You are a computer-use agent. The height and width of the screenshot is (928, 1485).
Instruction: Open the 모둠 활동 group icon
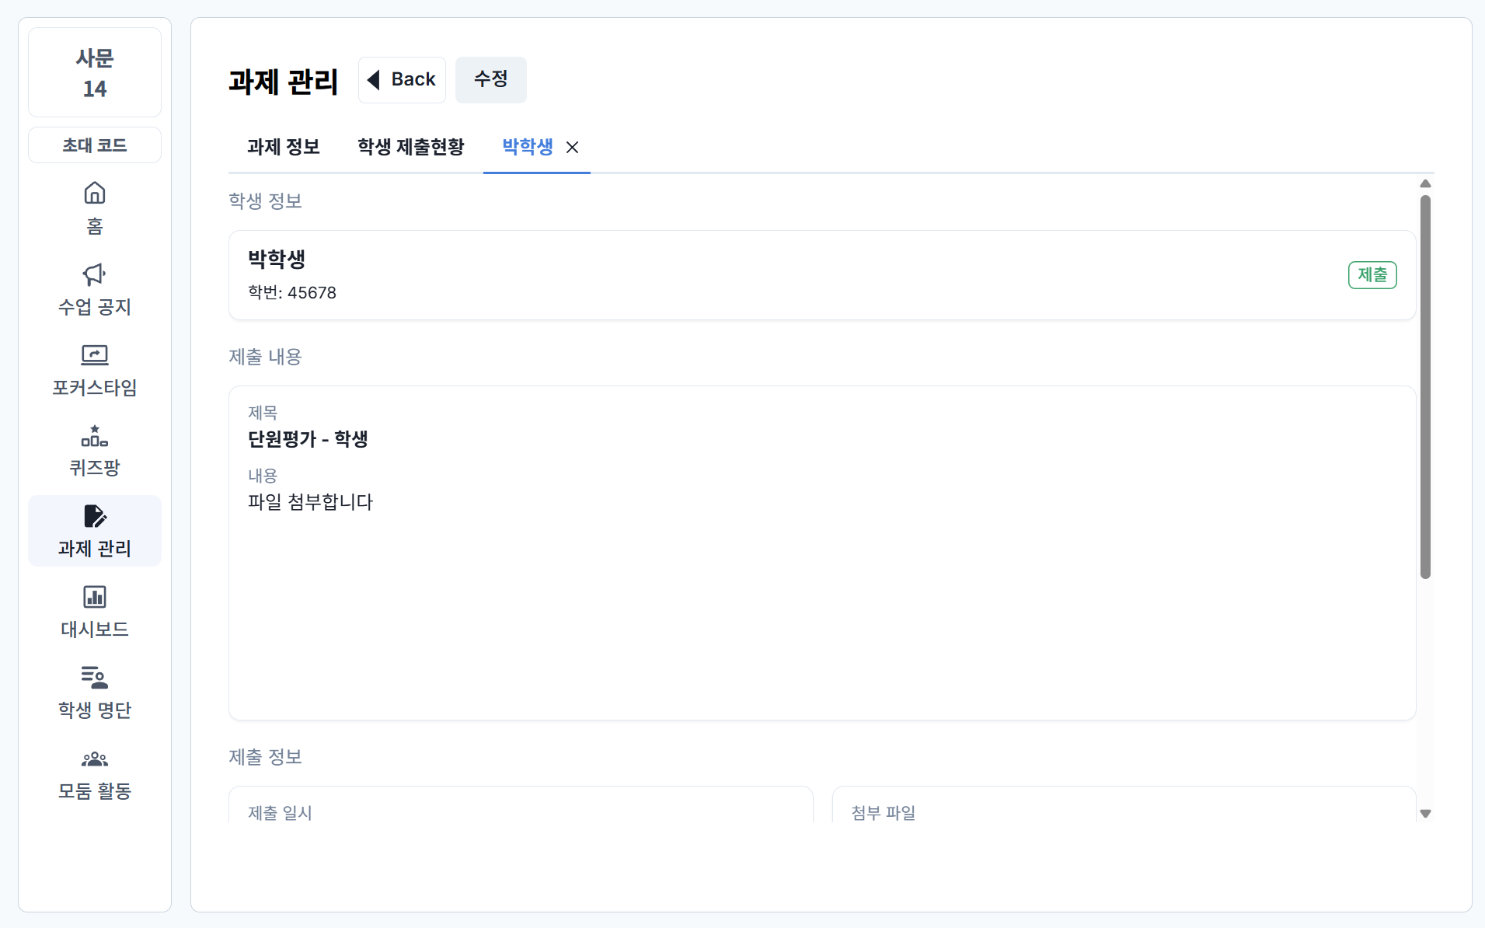coord(95,759)
